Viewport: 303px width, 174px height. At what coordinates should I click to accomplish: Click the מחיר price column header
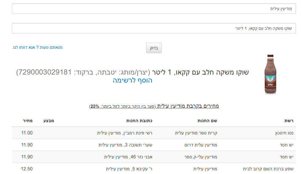(27, 121)
